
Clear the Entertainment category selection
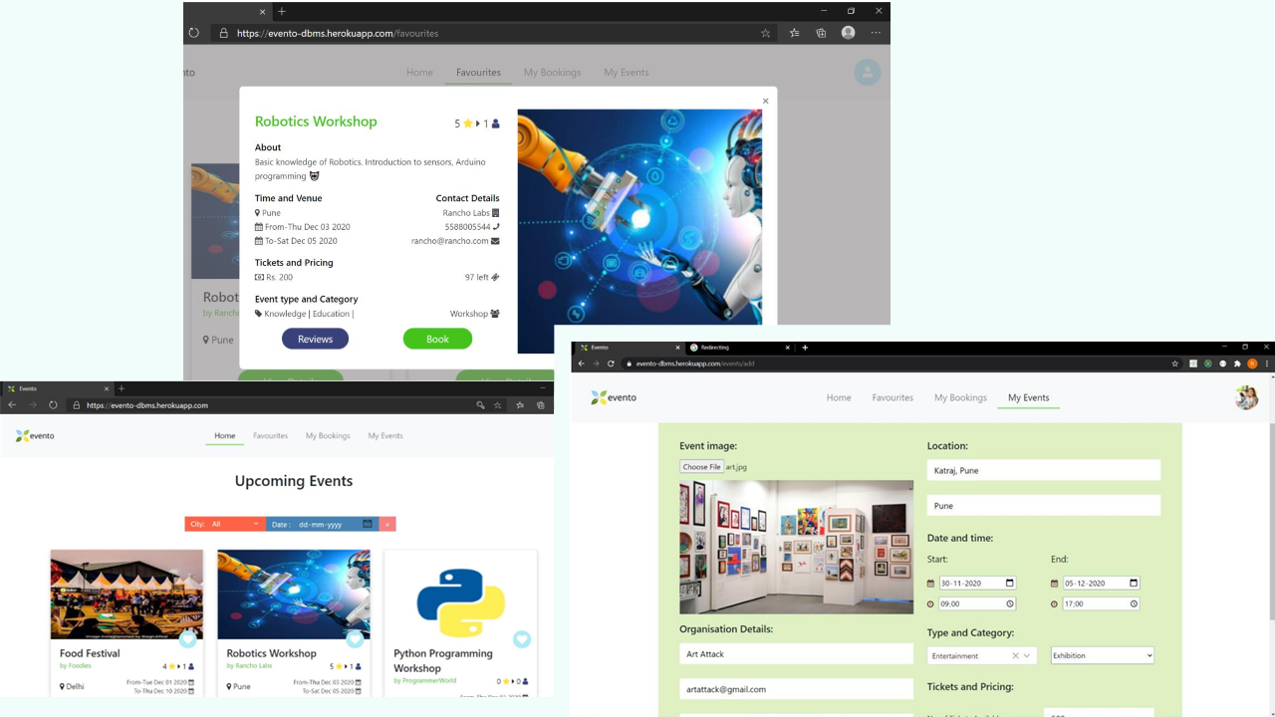pyautogui.click(x=1015, y=655)
